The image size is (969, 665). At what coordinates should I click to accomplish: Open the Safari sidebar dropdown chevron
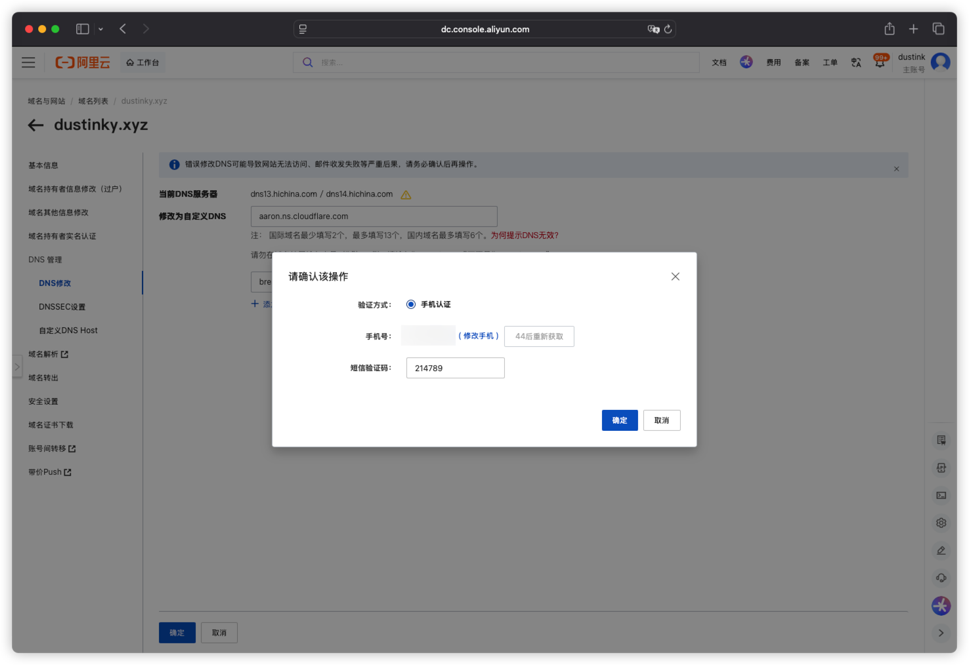[x=100, y=29]
